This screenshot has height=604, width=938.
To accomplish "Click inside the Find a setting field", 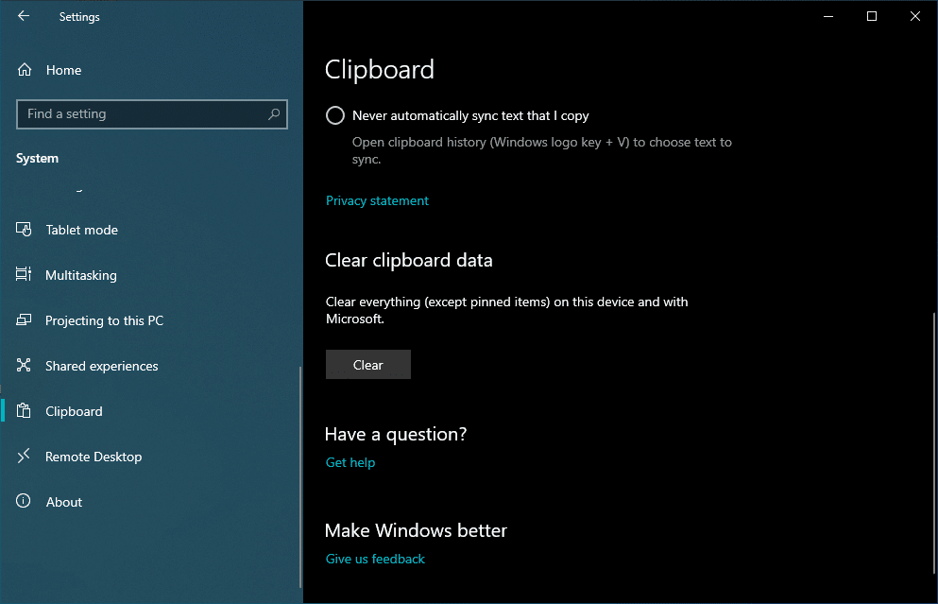I will click(x=142, y=113).
